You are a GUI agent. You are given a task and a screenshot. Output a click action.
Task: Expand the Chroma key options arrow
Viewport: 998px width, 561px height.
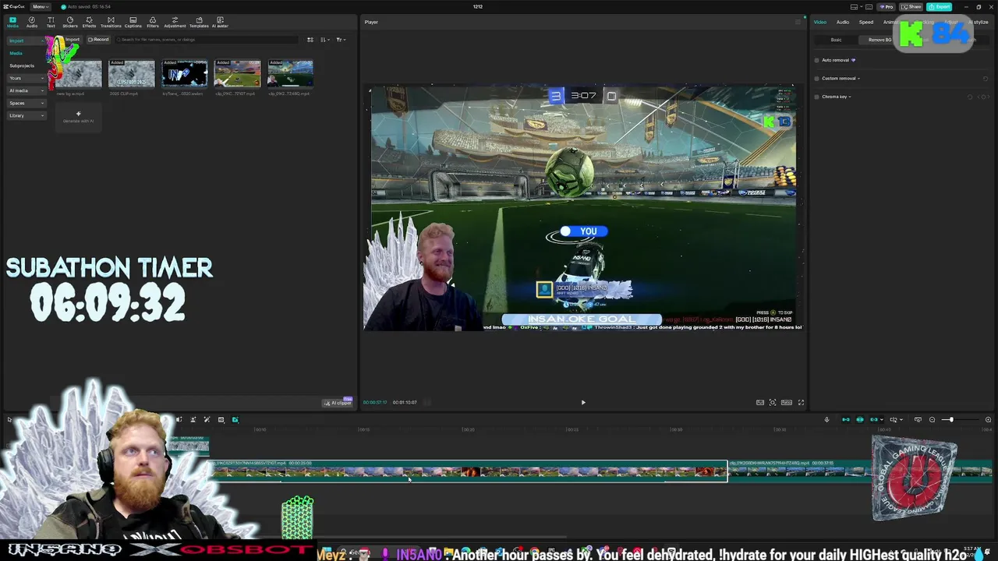pos(849,97)
